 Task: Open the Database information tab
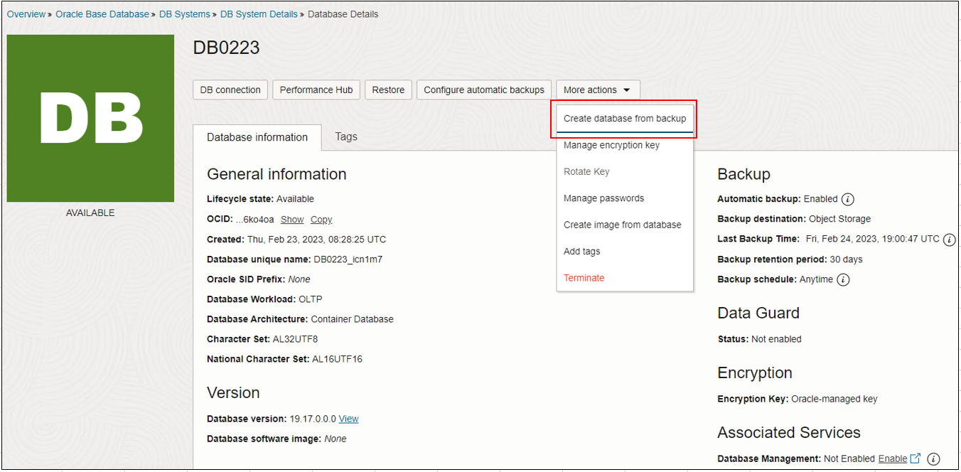pos(257,137)
